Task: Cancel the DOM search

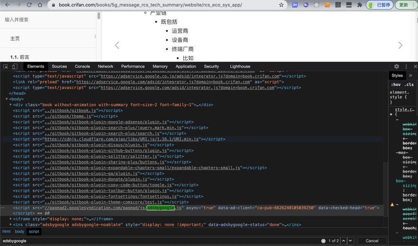Action: point(372,241)
